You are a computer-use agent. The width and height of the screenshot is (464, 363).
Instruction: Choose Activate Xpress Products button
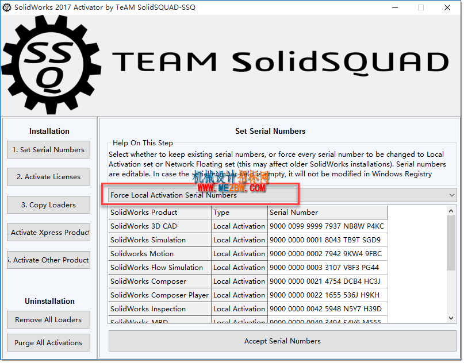[x=48, y=233]
